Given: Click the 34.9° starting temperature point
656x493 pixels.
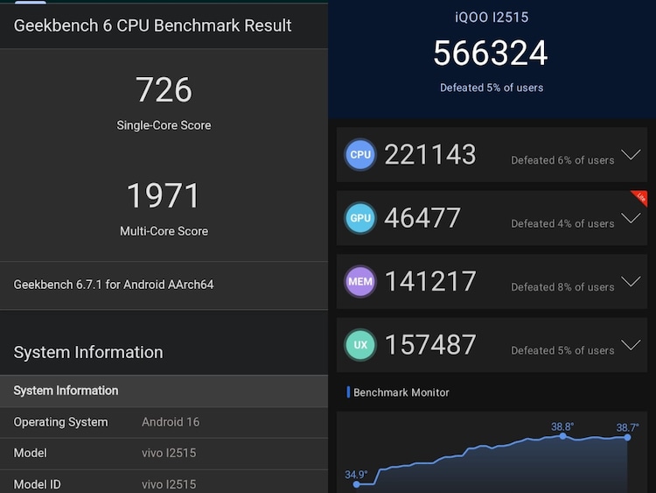Looking at the screenshot, I should tap(357, 484).
